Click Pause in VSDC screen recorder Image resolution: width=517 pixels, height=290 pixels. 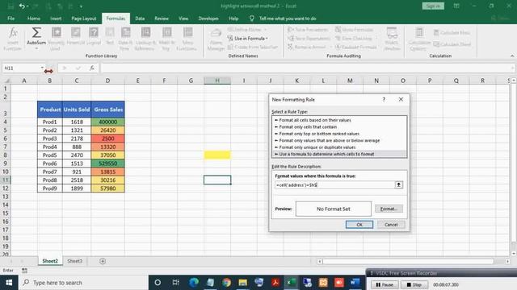385,284
